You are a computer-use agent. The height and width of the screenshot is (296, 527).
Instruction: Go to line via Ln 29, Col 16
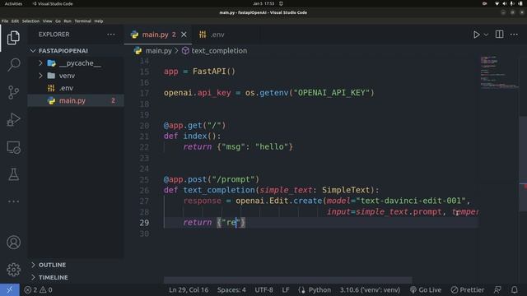pos(189,290)
